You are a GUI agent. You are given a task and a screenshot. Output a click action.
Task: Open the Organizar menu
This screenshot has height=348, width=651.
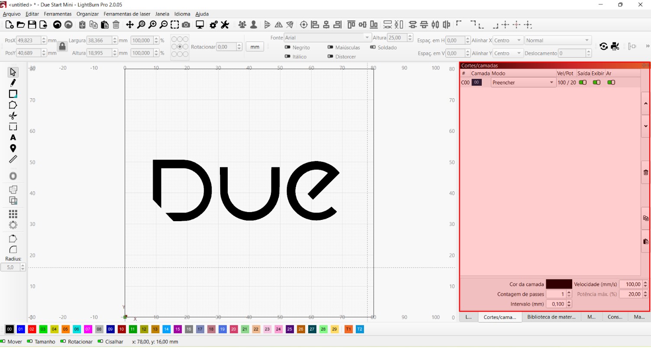(x=87, y=14)
